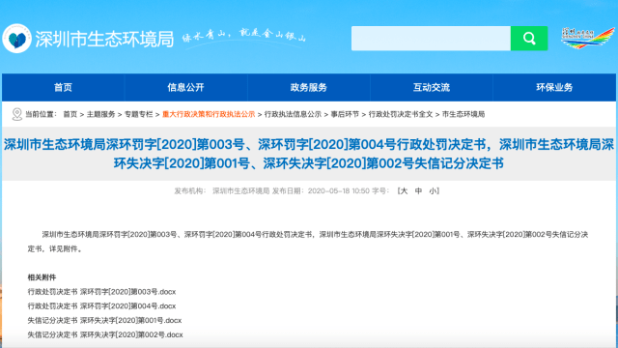This screenshot has height=348, width=618.
Task: Open 重大行政决策和行政执法公示 breadcrumb link
Action: pos(209,114)
